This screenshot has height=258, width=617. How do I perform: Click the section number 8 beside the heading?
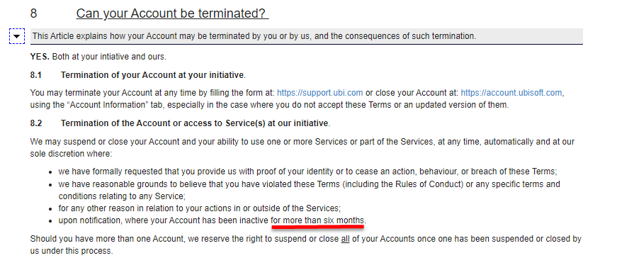(33, 13)
